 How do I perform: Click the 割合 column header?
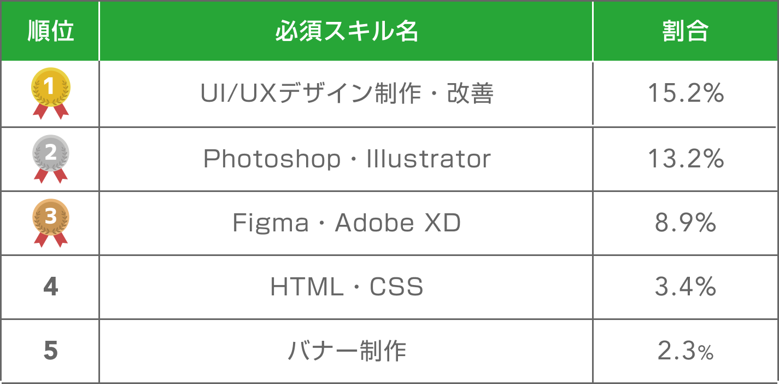686,32
